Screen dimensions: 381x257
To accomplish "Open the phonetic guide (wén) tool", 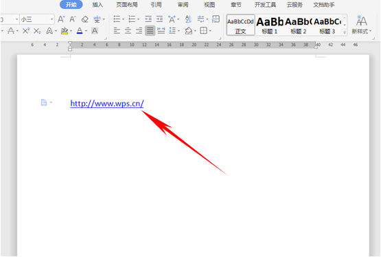I will point(97,19).
